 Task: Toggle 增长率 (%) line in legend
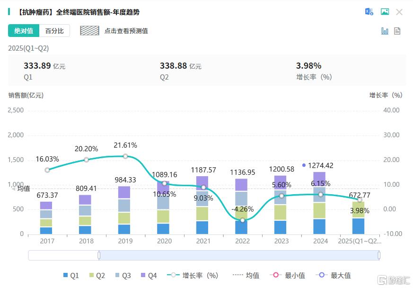pyautogui.click(x=192, y=275)
